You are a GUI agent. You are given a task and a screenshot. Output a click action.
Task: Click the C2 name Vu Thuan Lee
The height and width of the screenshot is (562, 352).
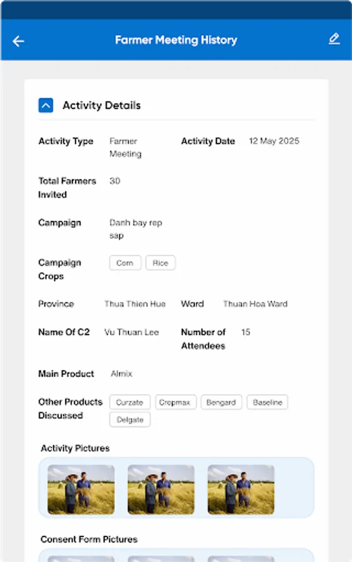click(x=131, y=332)
